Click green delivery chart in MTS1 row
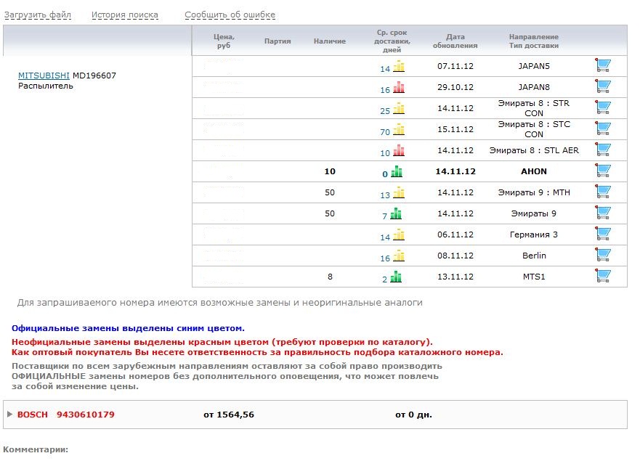 (x=396, y=277)
